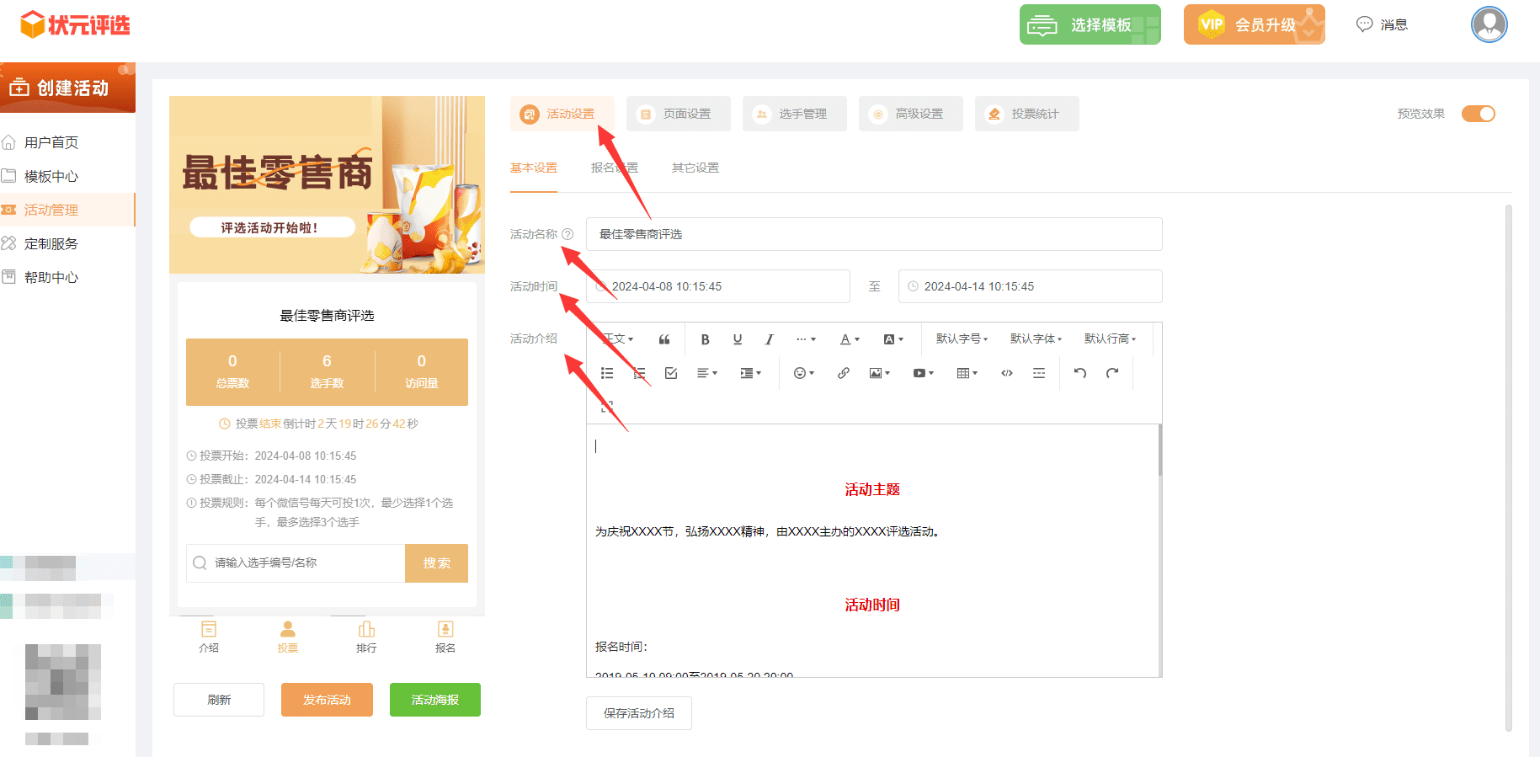Open 模板中心 in sidebar

click(67, 176)
